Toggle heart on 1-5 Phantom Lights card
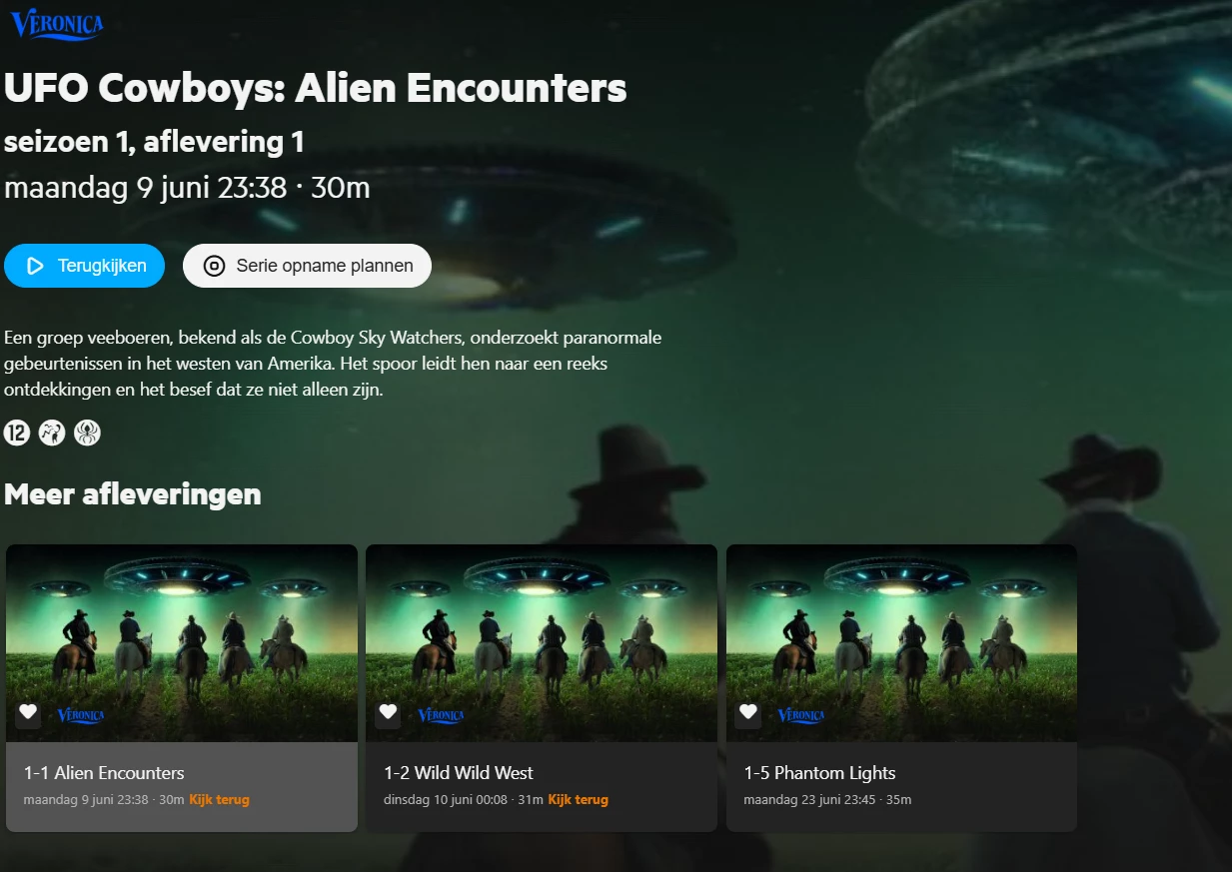 [747, 712]
